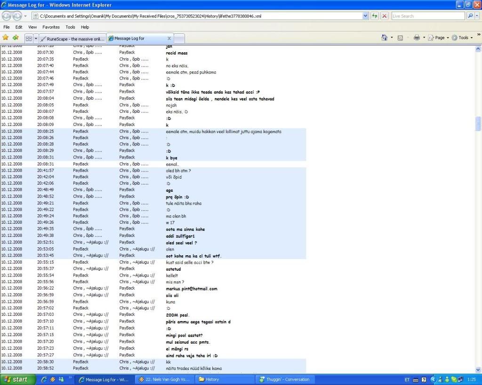Go to Home page icon
The width and height of the screenshot is (482, 385).
[x=386, y=38]
